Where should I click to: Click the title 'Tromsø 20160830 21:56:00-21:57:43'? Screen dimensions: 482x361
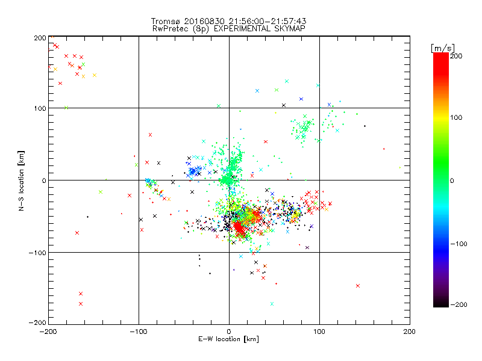(x=228, y=21)
